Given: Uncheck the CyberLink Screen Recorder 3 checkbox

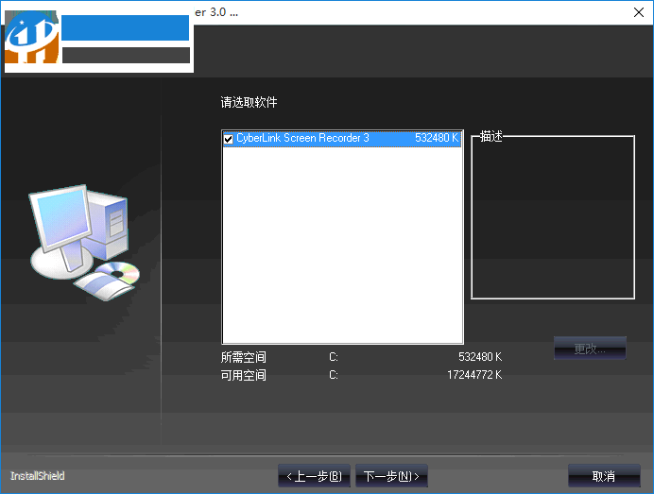Looking at the screenshot, I should pos(228,139).
